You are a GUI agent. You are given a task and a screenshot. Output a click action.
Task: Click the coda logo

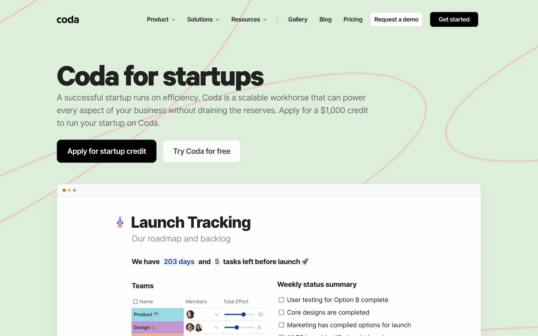[x=68, y=20]
